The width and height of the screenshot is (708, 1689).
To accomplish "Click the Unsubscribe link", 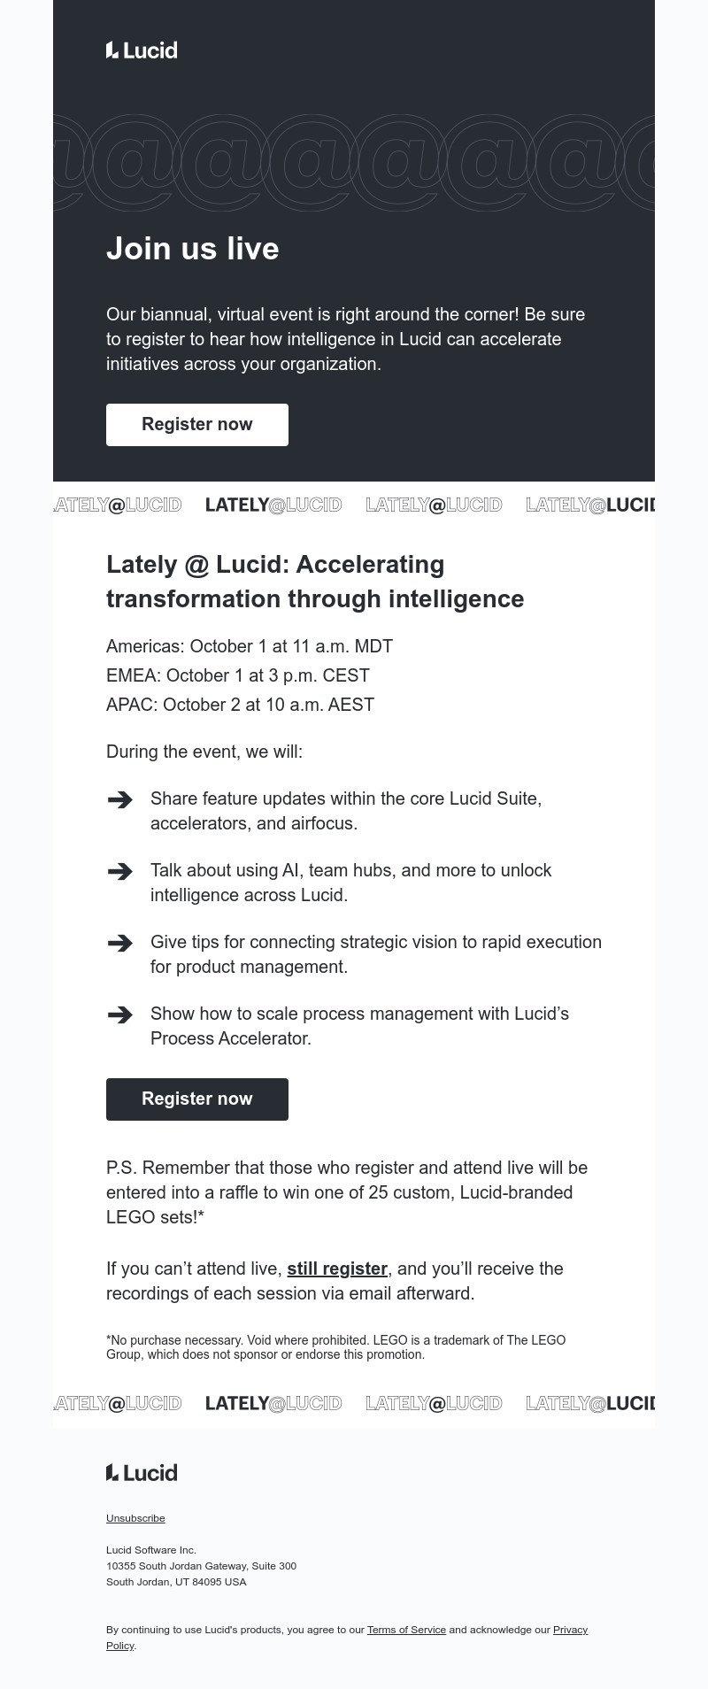I will tap(135, 1518).
